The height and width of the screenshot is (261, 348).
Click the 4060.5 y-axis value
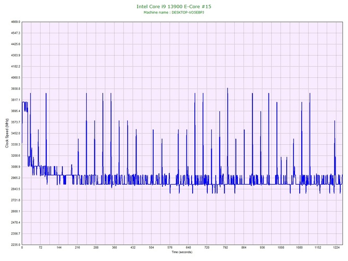(16, 78)
